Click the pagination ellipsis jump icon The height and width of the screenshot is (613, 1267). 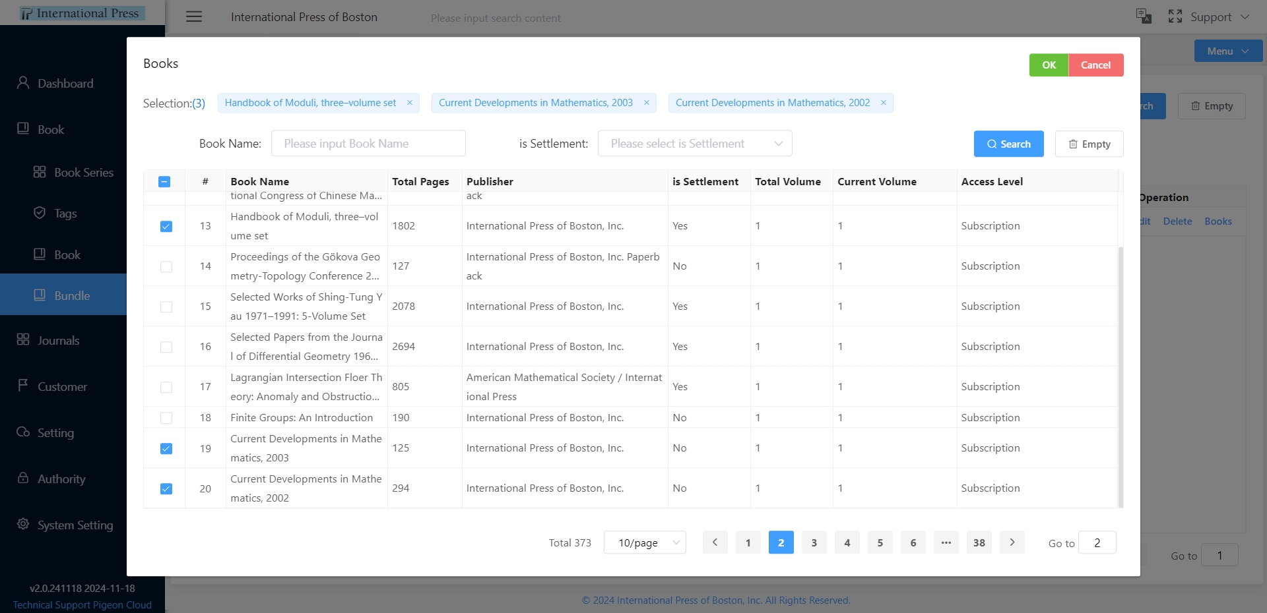[946, 542]
